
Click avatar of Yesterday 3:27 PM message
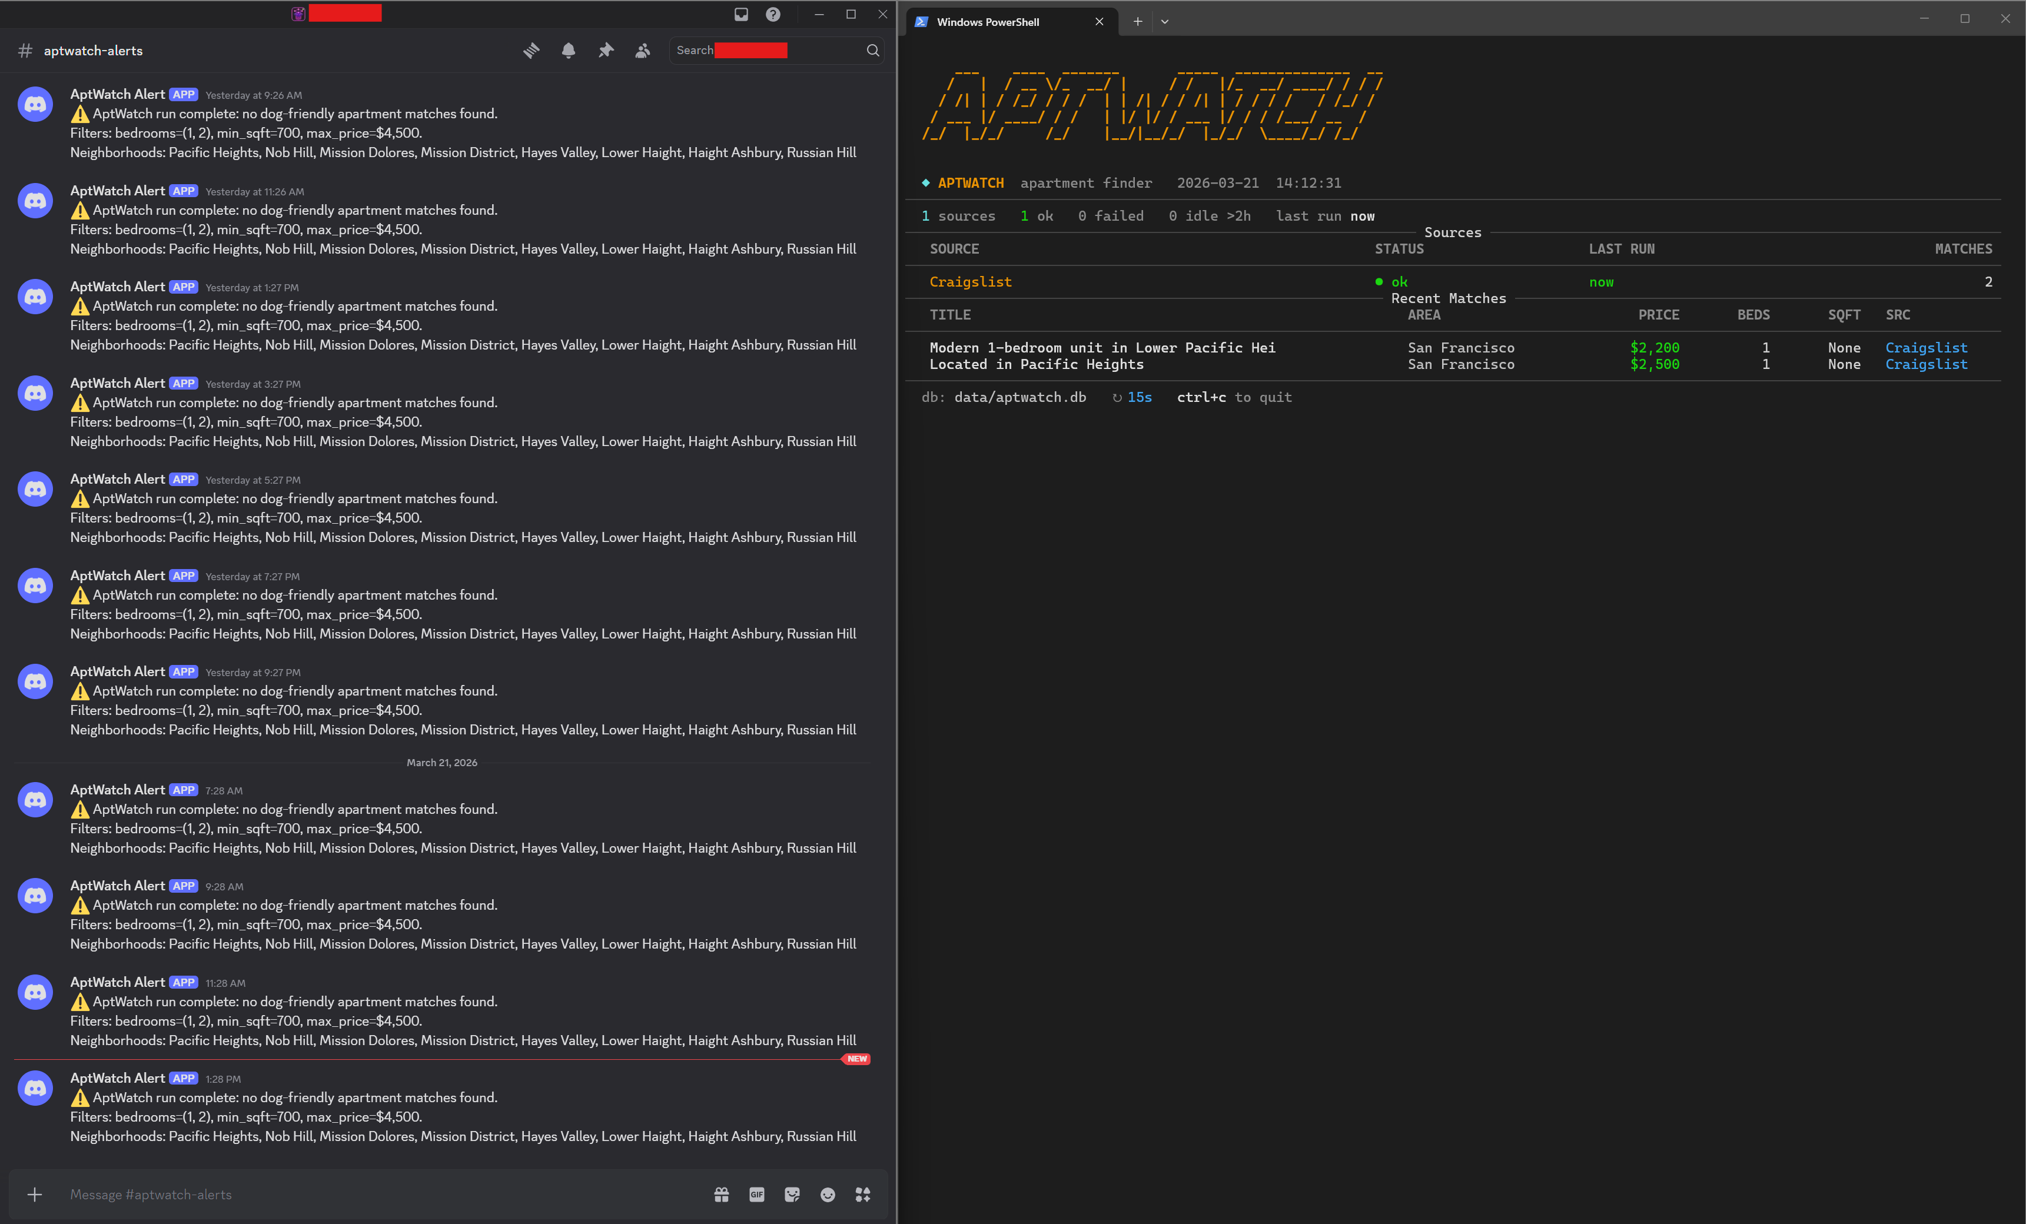[35, 393]
